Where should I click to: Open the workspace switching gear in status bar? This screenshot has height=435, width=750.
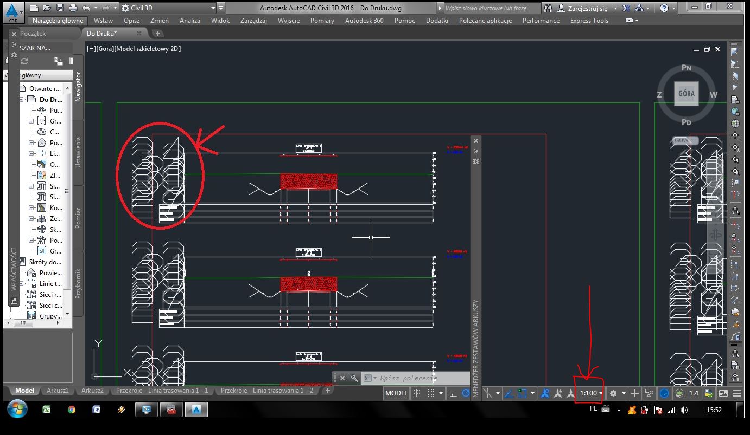click(613, 393)
